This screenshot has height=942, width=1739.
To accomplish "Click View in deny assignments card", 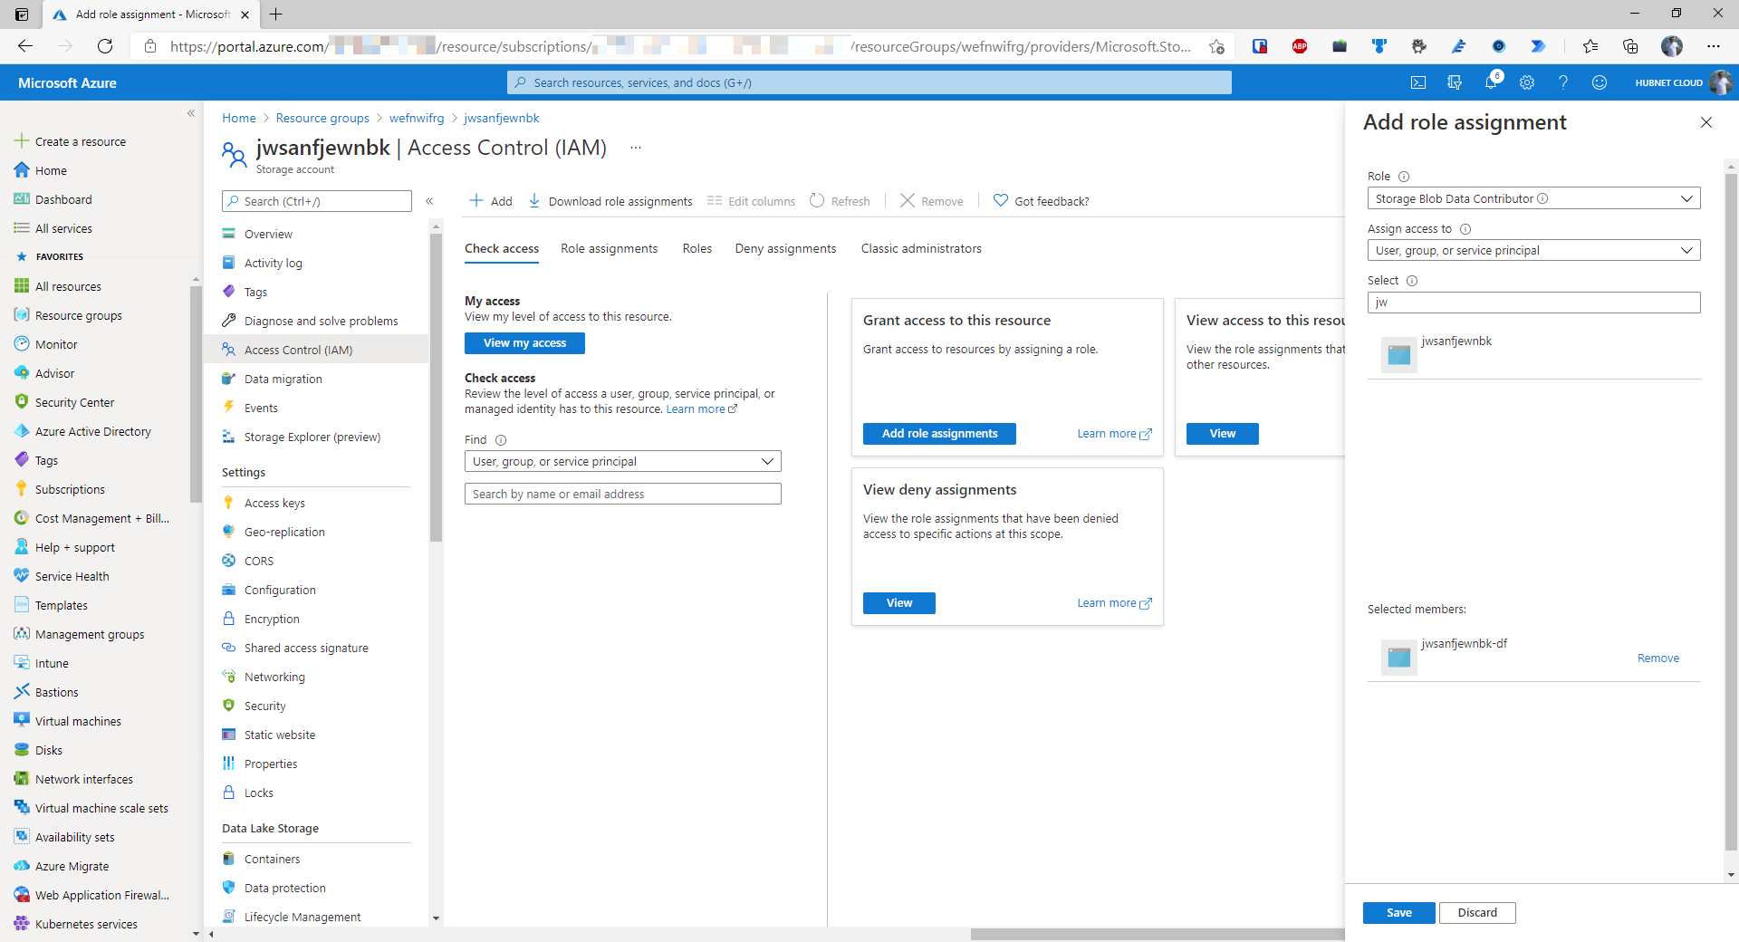I will click(898, 603).
